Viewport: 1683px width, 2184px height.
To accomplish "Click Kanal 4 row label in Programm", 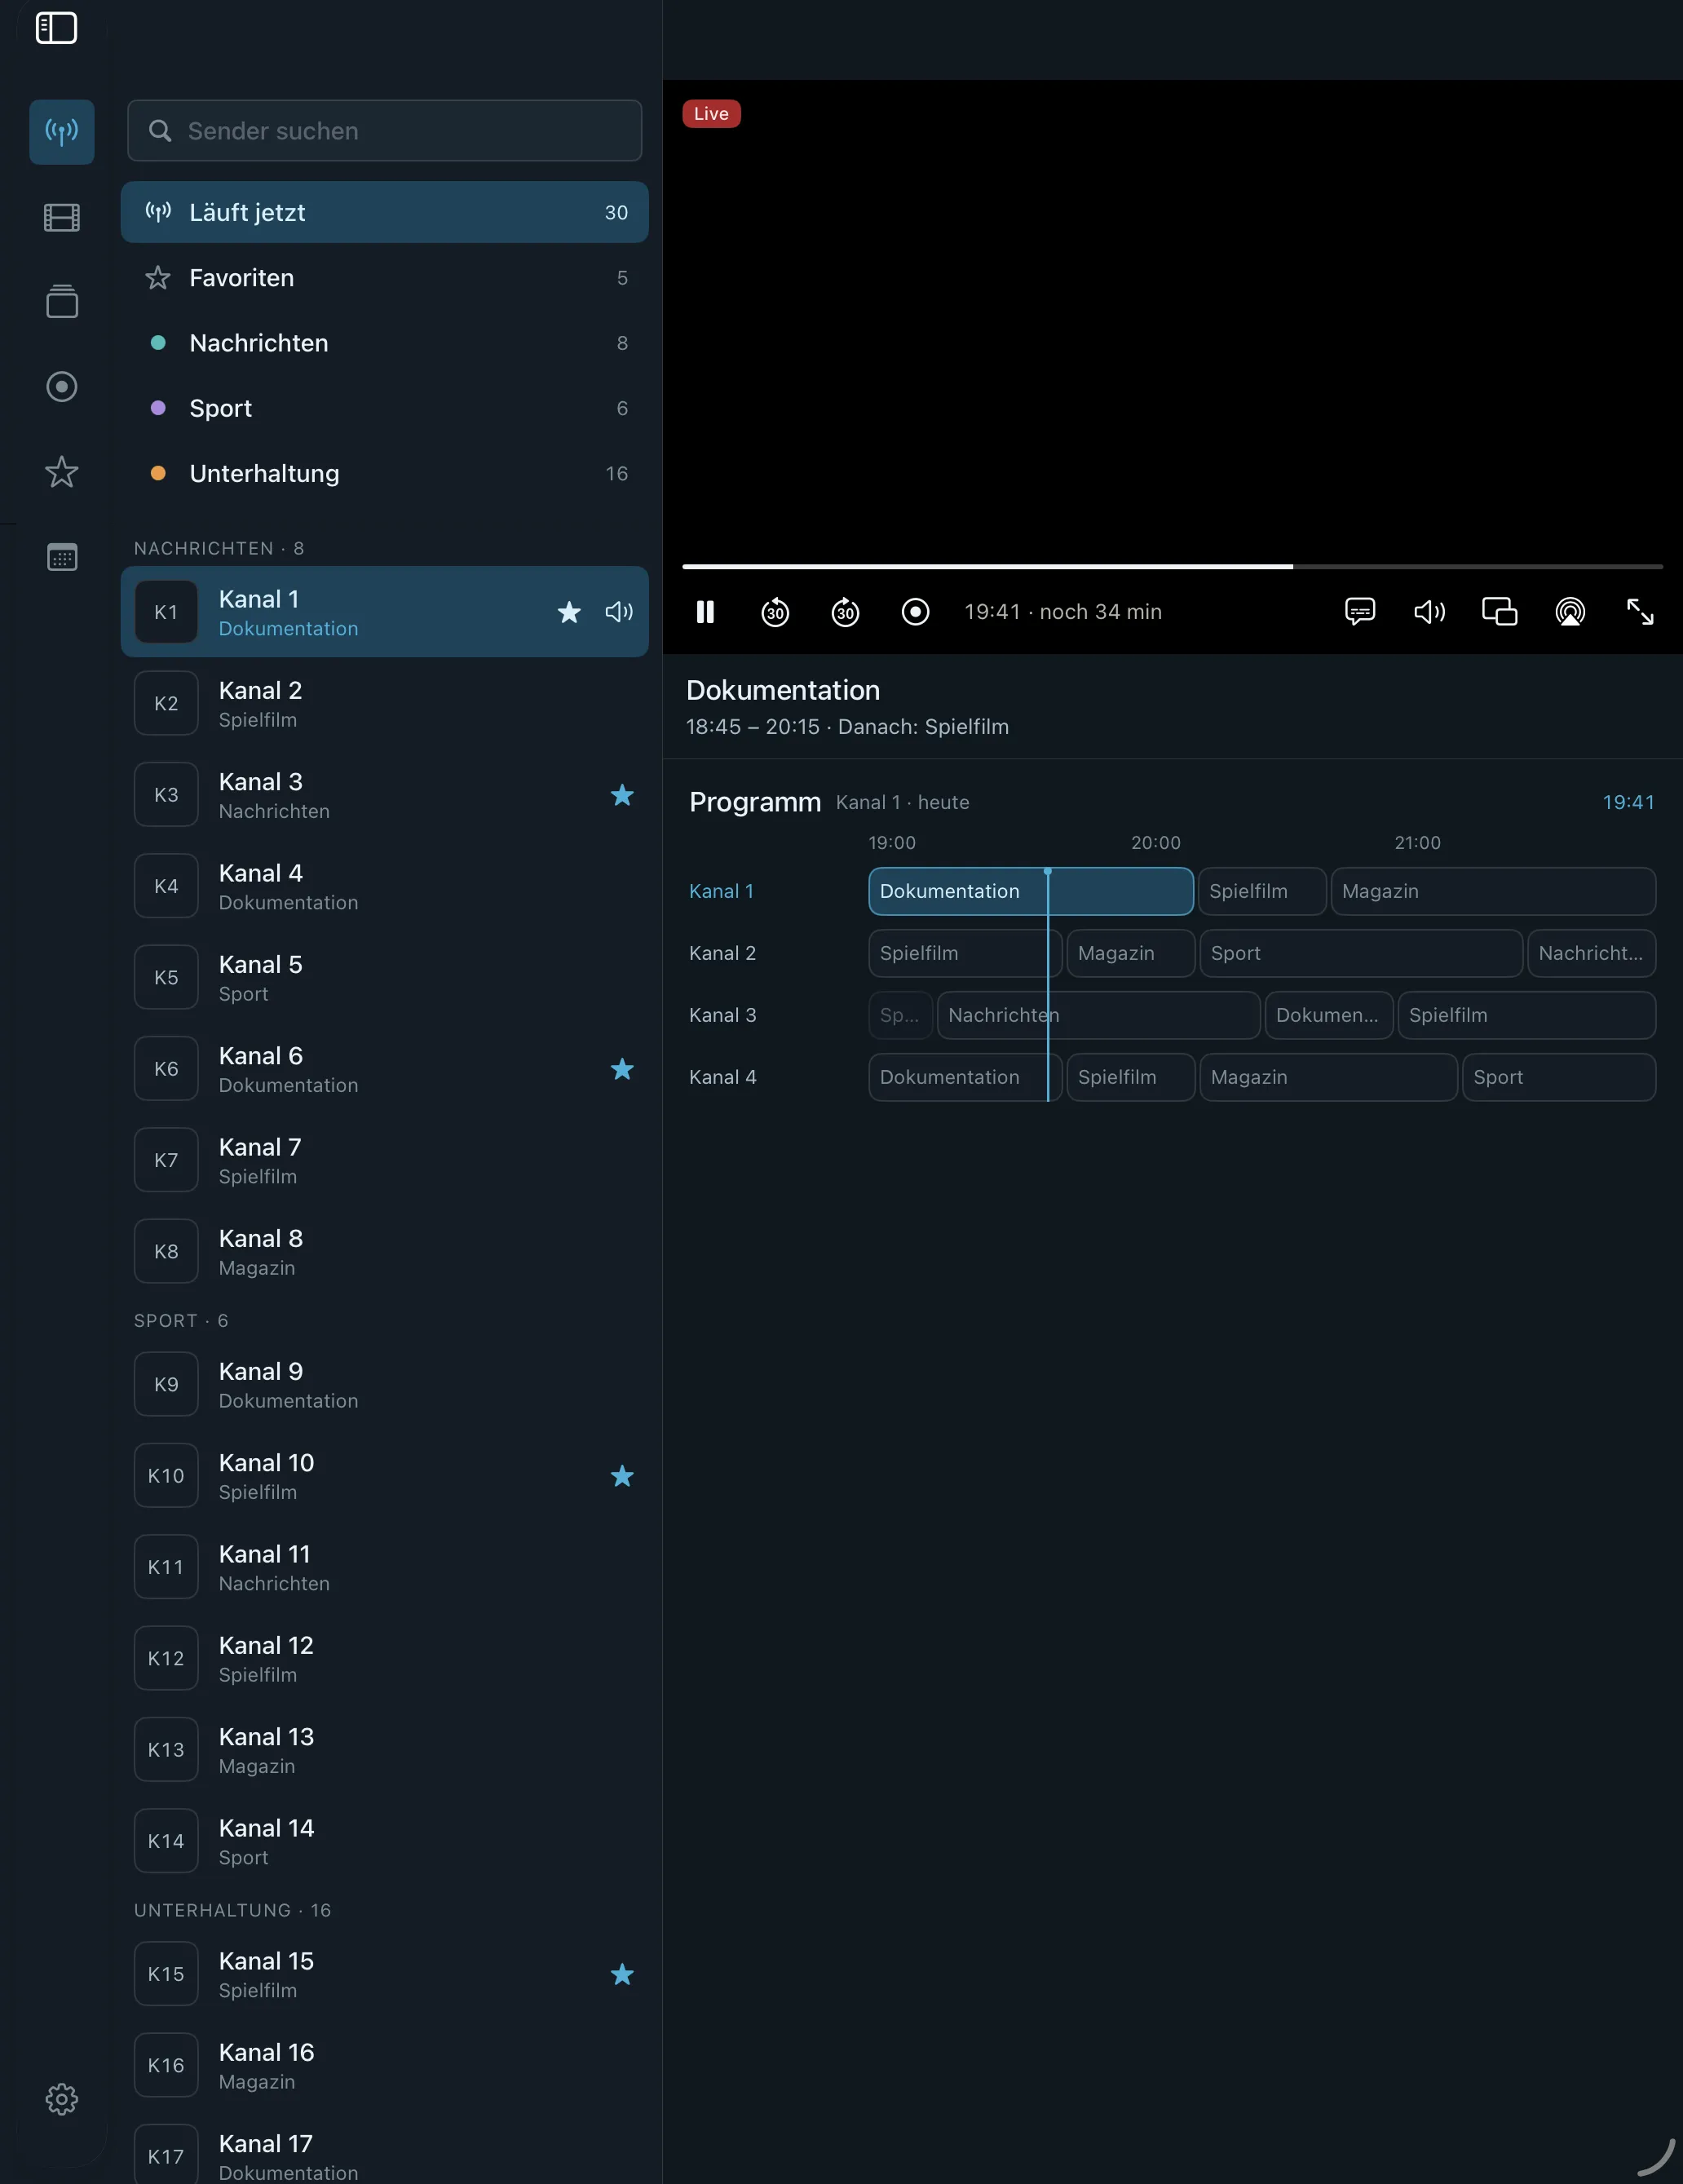I will [x=723, y=1077].
